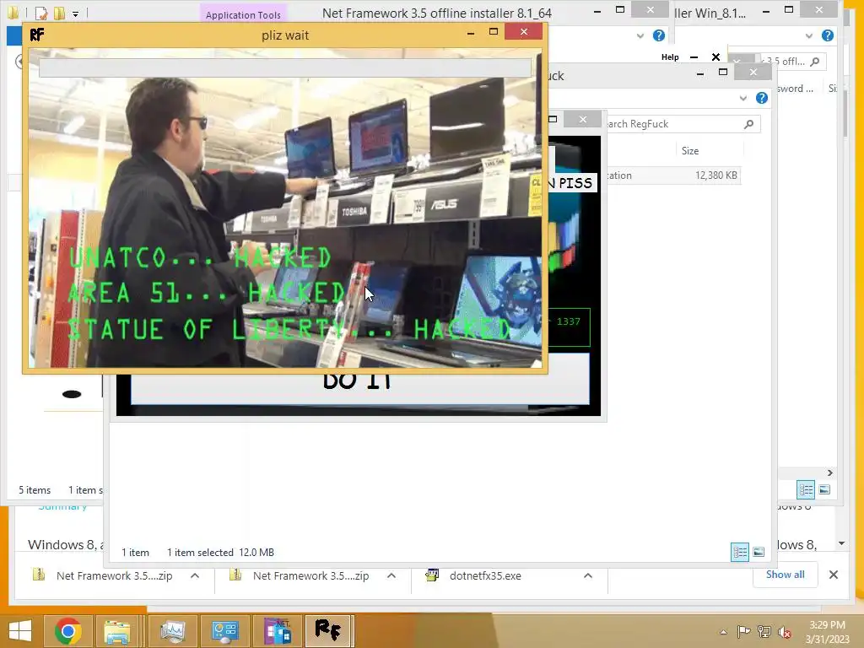
Task: Open the Windows Start button
Action: pos(20,631)
